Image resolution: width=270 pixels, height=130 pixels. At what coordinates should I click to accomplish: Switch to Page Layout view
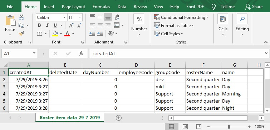[x=185, y=127]
